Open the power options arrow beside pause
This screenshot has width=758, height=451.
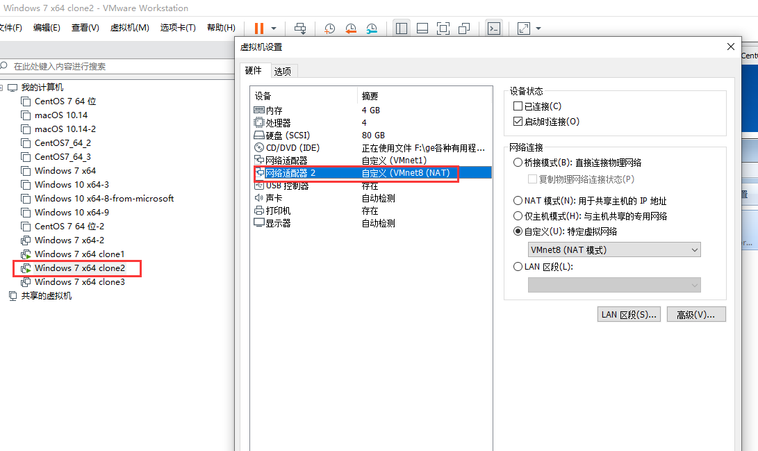point(274,28)
